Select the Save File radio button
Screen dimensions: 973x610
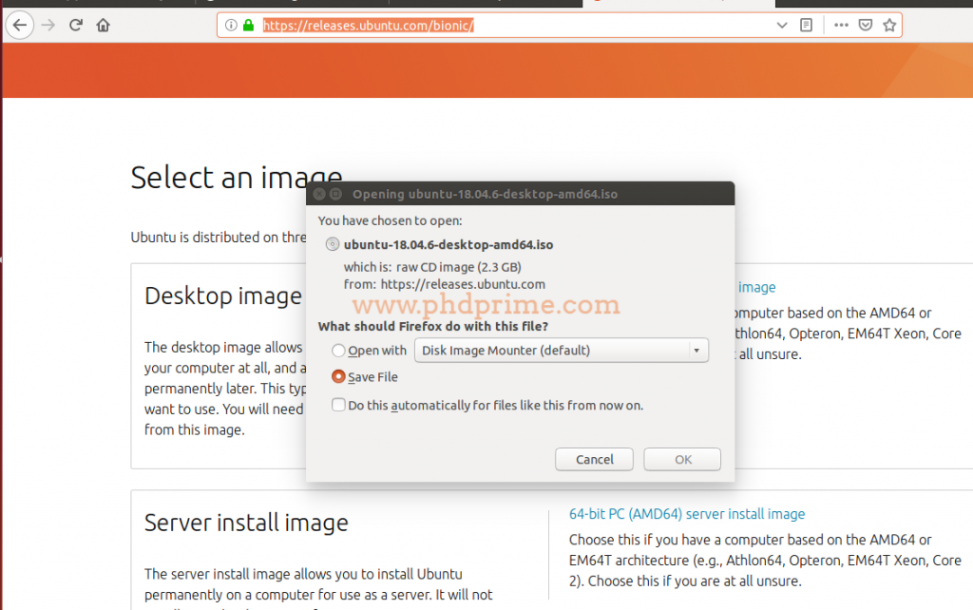coord(338,376)
